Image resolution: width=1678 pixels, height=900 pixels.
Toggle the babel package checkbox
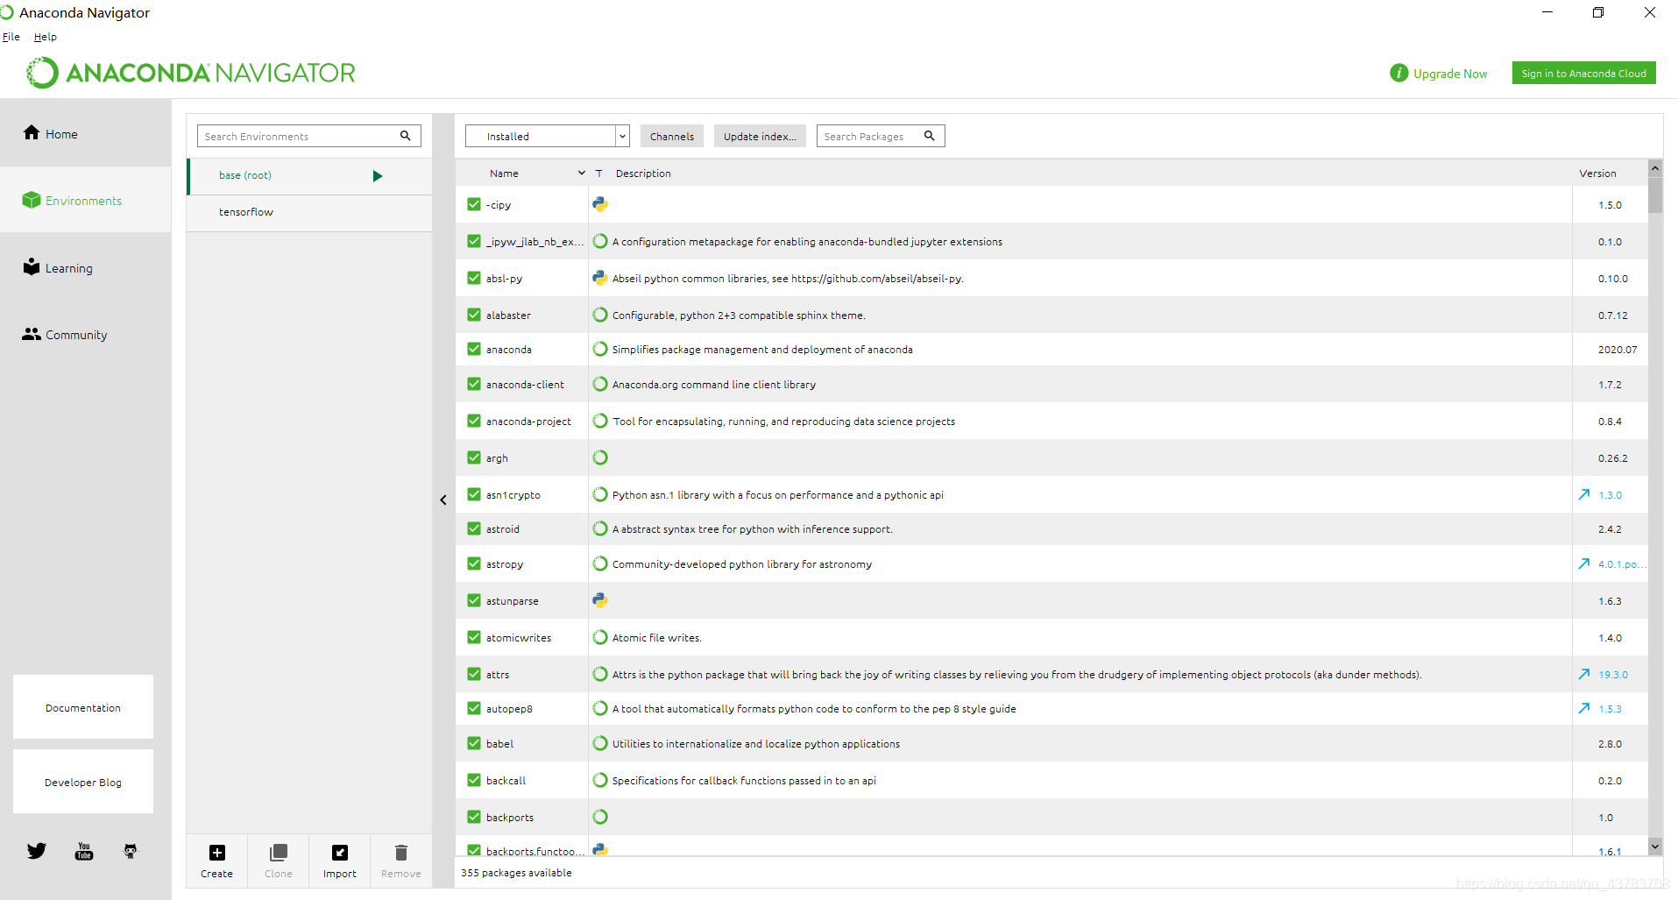(x=474, y=743)
